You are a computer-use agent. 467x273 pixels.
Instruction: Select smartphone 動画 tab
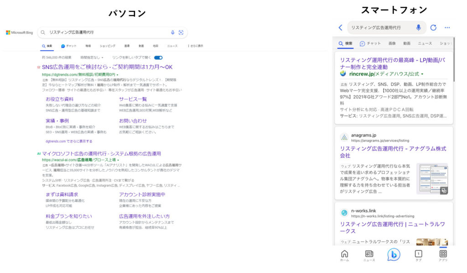(407, 43)
